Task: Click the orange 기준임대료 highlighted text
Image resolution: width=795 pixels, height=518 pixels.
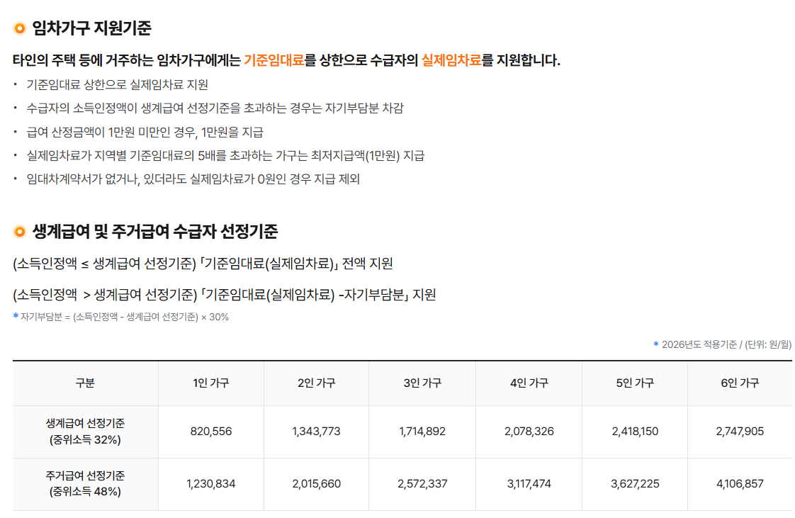Action: (274, 60)
